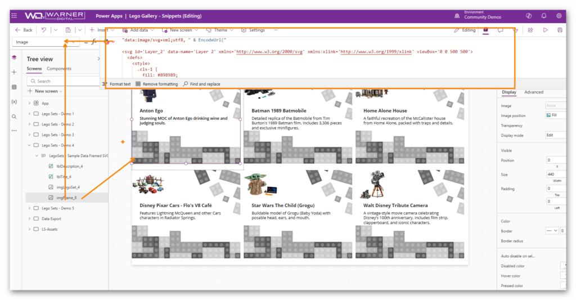Collapse the LegoSets Sample Data gallery node
Image resolution: width=576 pixels, height=300 pixels.
[37, 156]
